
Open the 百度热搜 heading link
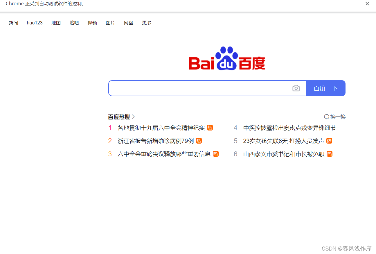pyautogui.click(x=119, y=117)
